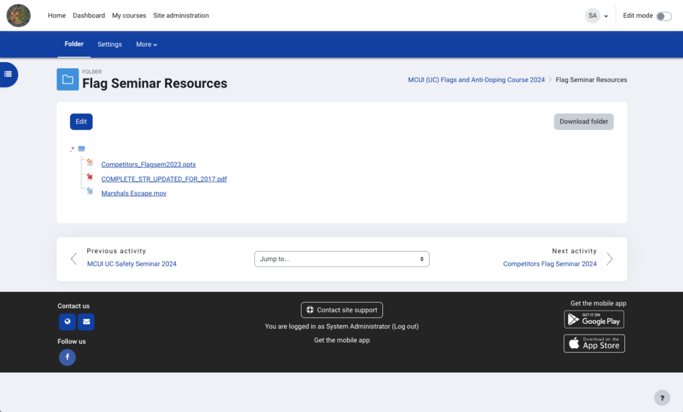Screen dimensions: 683x412
Task: Select the globe icon under Contact us
Action: [x=67, y=322]
